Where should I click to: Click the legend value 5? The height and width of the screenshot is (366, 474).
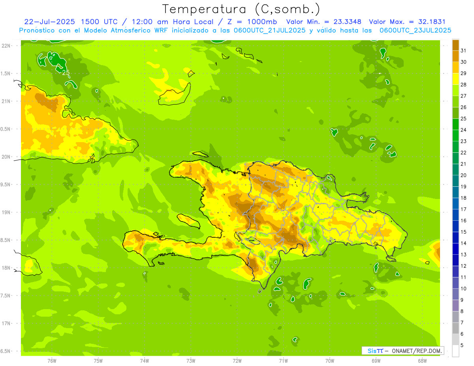pos(462,345)
